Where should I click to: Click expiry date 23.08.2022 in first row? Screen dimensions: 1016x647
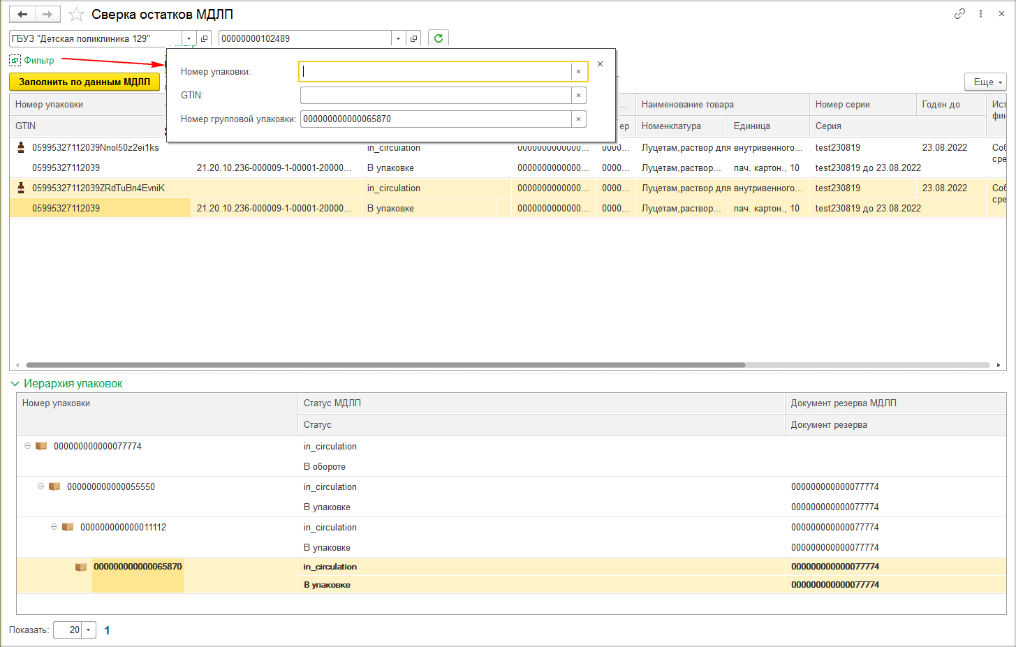click(x=944, y=147)
